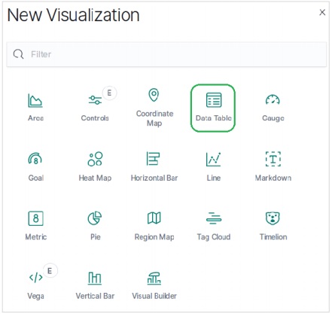This screenshot has width=332, height=314.
Task: Select the Data Table visualization icon
Action: click(214, 100)
